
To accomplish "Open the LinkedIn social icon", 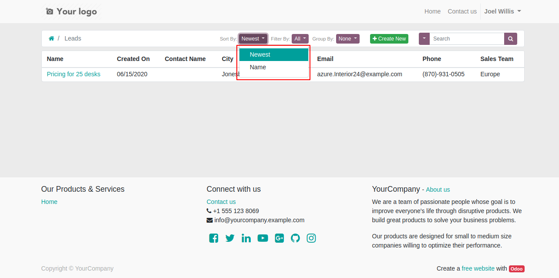I will [246, 238].
